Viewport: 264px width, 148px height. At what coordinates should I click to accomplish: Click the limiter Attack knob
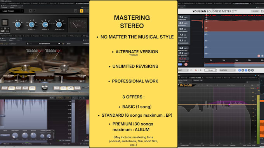(25, 135)
